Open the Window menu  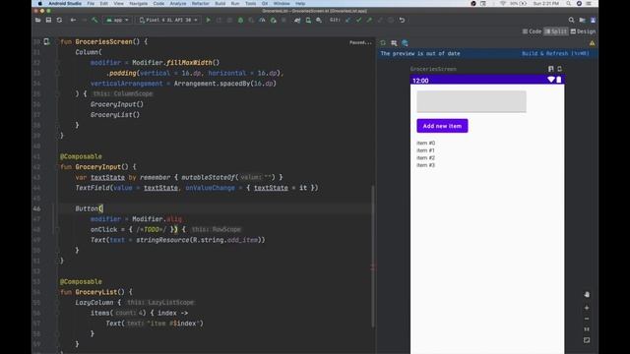282,4
